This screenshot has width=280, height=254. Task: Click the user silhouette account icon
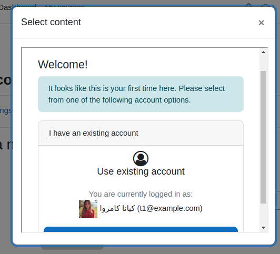[141, 159]
